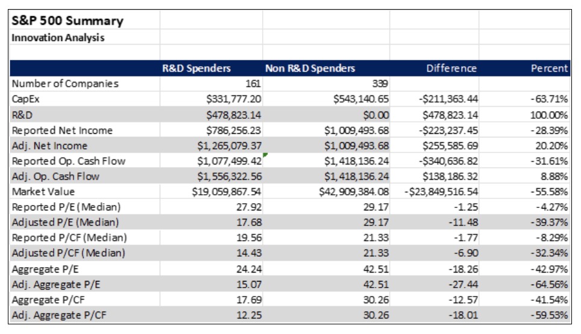Click the cell showing 161 companies

pos(253,84)
